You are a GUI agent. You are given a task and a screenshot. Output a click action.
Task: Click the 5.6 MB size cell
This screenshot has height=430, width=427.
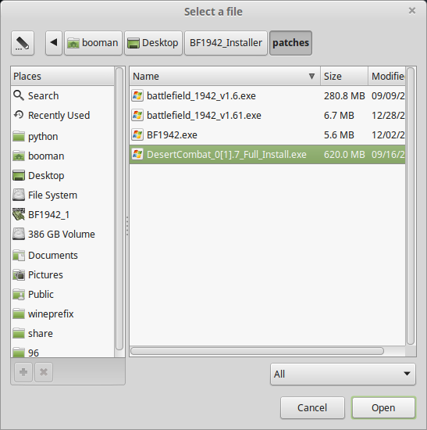click(339, 135)
